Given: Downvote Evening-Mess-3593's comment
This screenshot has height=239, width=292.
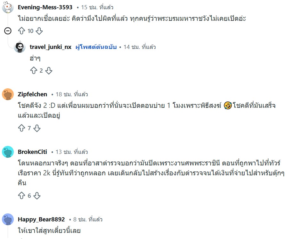Looking at the screenshot, I should point(39,31).
